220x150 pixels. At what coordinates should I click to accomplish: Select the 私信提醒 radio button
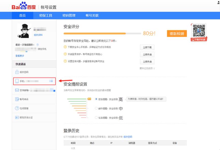pyautogui.click(x=96, y=117)
